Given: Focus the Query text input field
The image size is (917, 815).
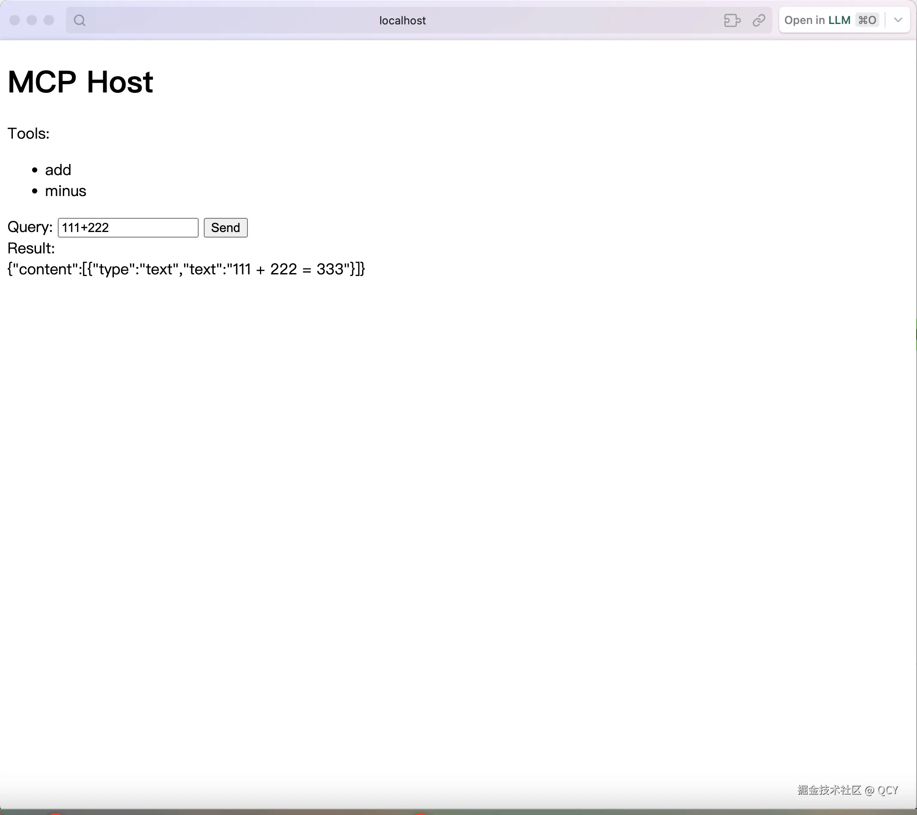Looking at the screenshot, I should click(x=128, y=228).
